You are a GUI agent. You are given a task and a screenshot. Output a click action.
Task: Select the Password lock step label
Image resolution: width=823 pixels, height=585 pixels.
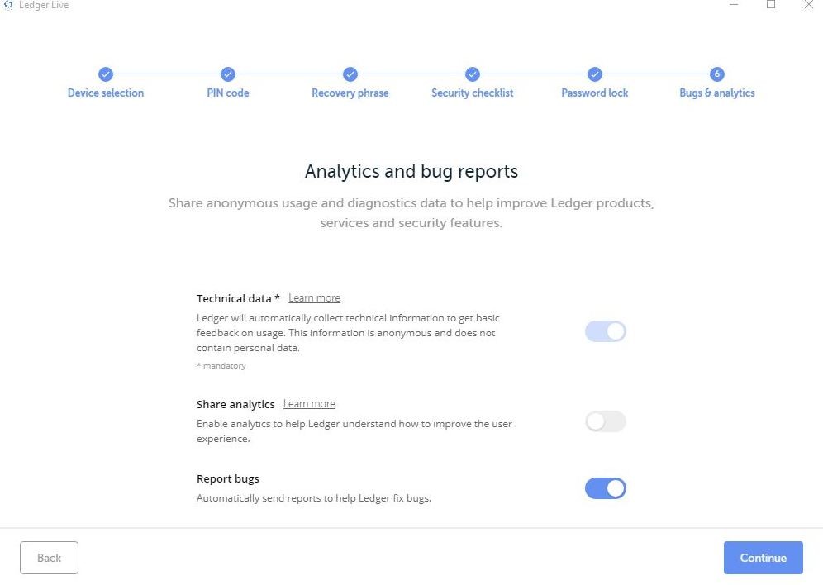tap(594, 93)
